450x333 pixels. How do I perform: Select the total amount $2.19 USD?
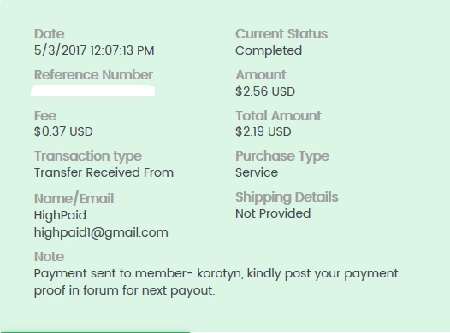tap(263, 131)
